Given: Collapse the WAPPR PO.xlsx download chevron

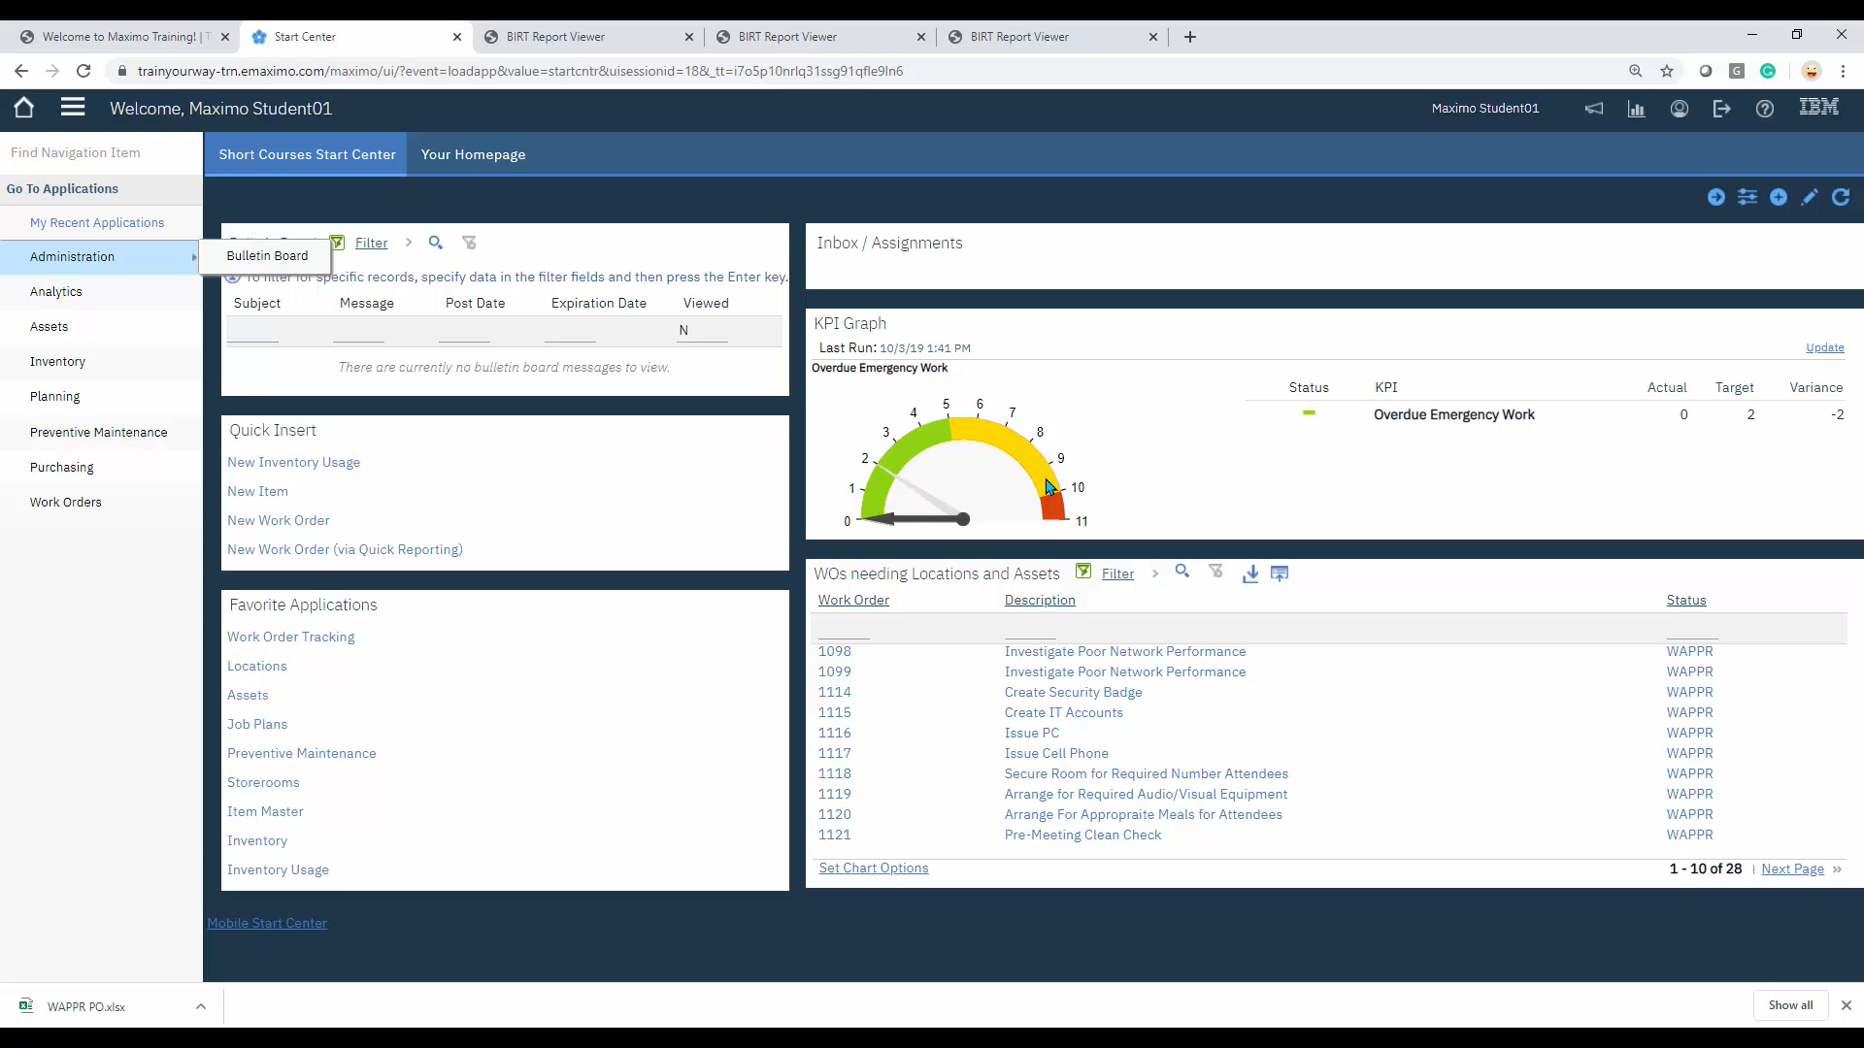Looking at the screenshot, I should (201, 1006).
